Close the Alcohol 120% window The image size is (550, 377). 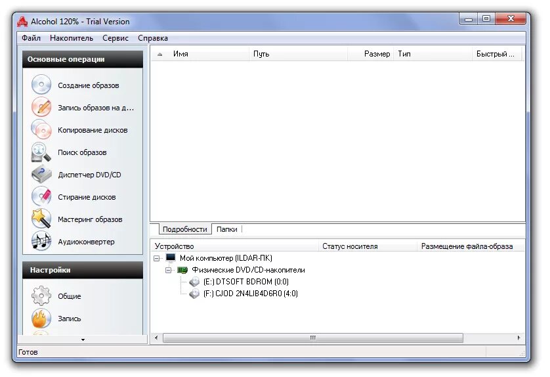[x=511, y=19]
